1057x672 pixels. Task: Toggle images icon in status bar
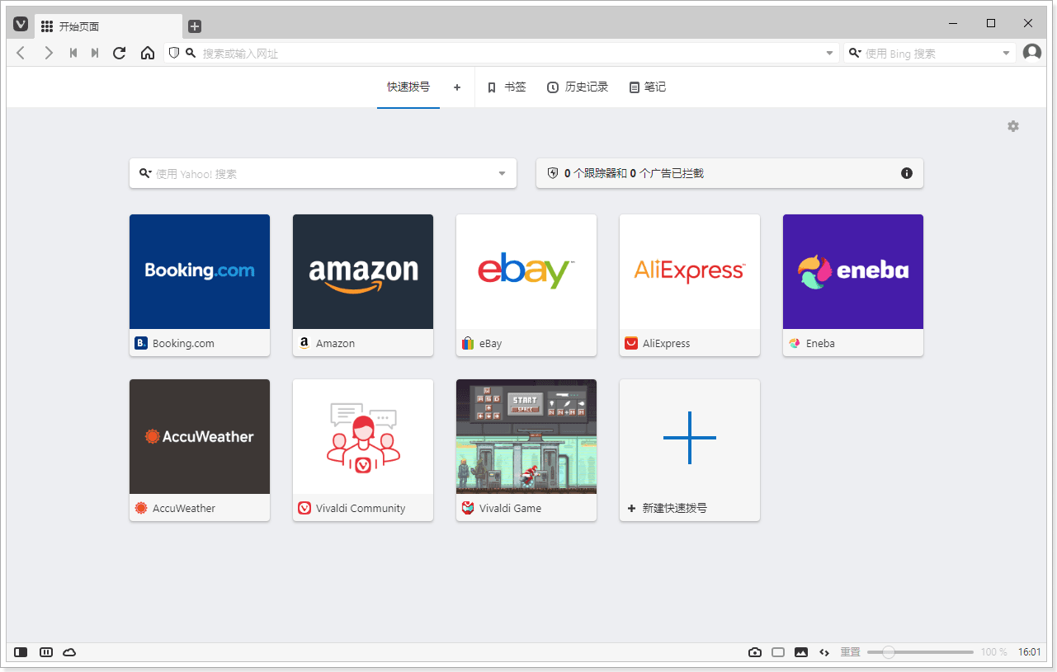(x=801, y=652)
